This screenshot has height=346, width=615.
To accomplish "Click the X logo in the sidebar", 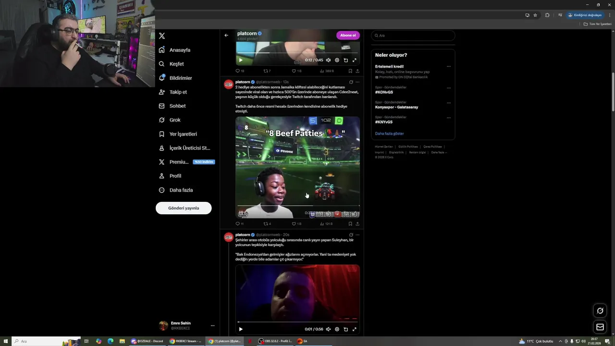I will coord(162,36).
